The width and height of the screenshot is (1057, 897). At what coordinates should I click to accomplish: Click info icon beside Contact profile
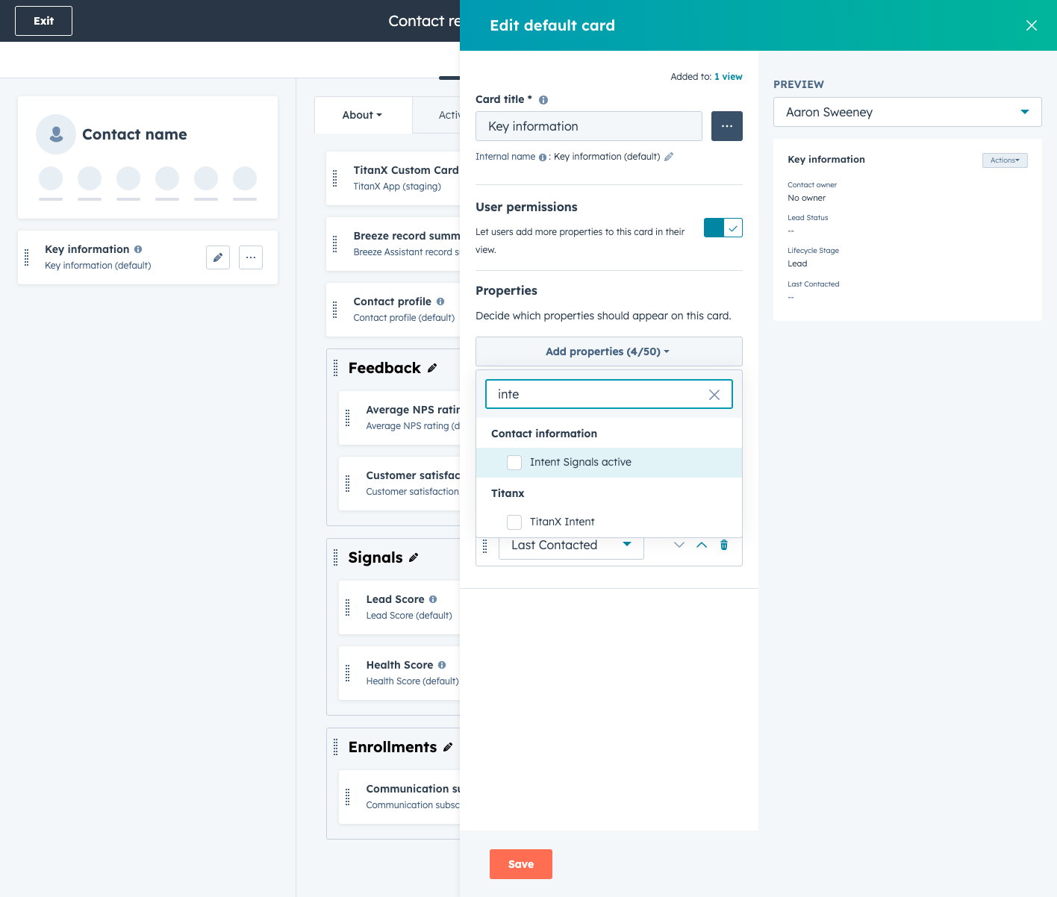pos(440,301)
